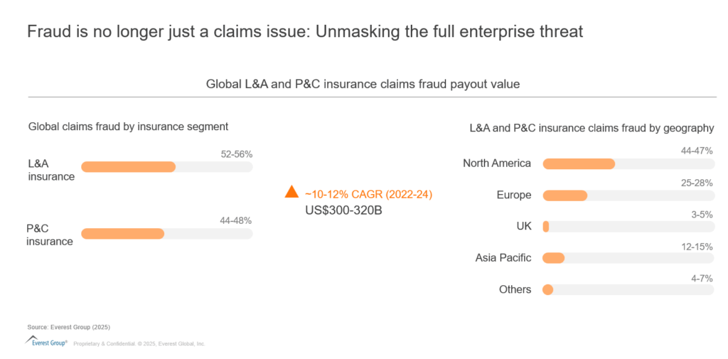Select the North America label

(x=496, y=164)
